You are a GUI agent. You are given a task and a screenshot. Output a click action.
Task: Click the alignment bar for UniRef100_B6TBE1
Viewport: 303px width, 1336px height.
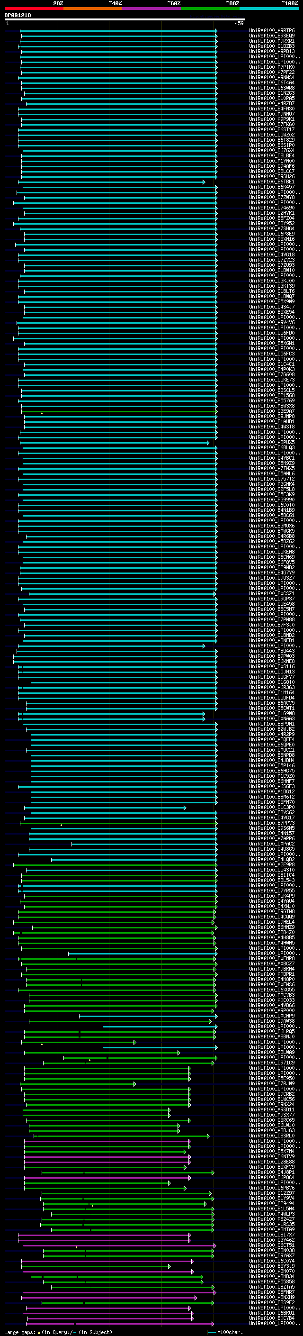[111, 182]
